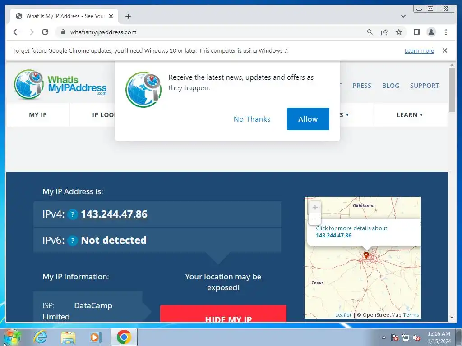Open Chrome three-dot menu
462x346 pixels.
(446, 32)
